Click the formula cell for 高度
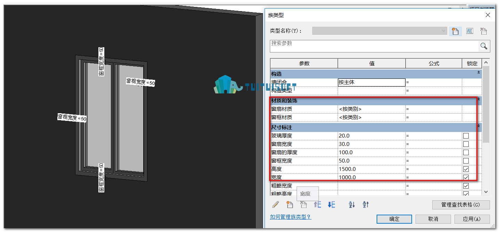The width and height of the screenshot is (499, 232). point(434,169)
